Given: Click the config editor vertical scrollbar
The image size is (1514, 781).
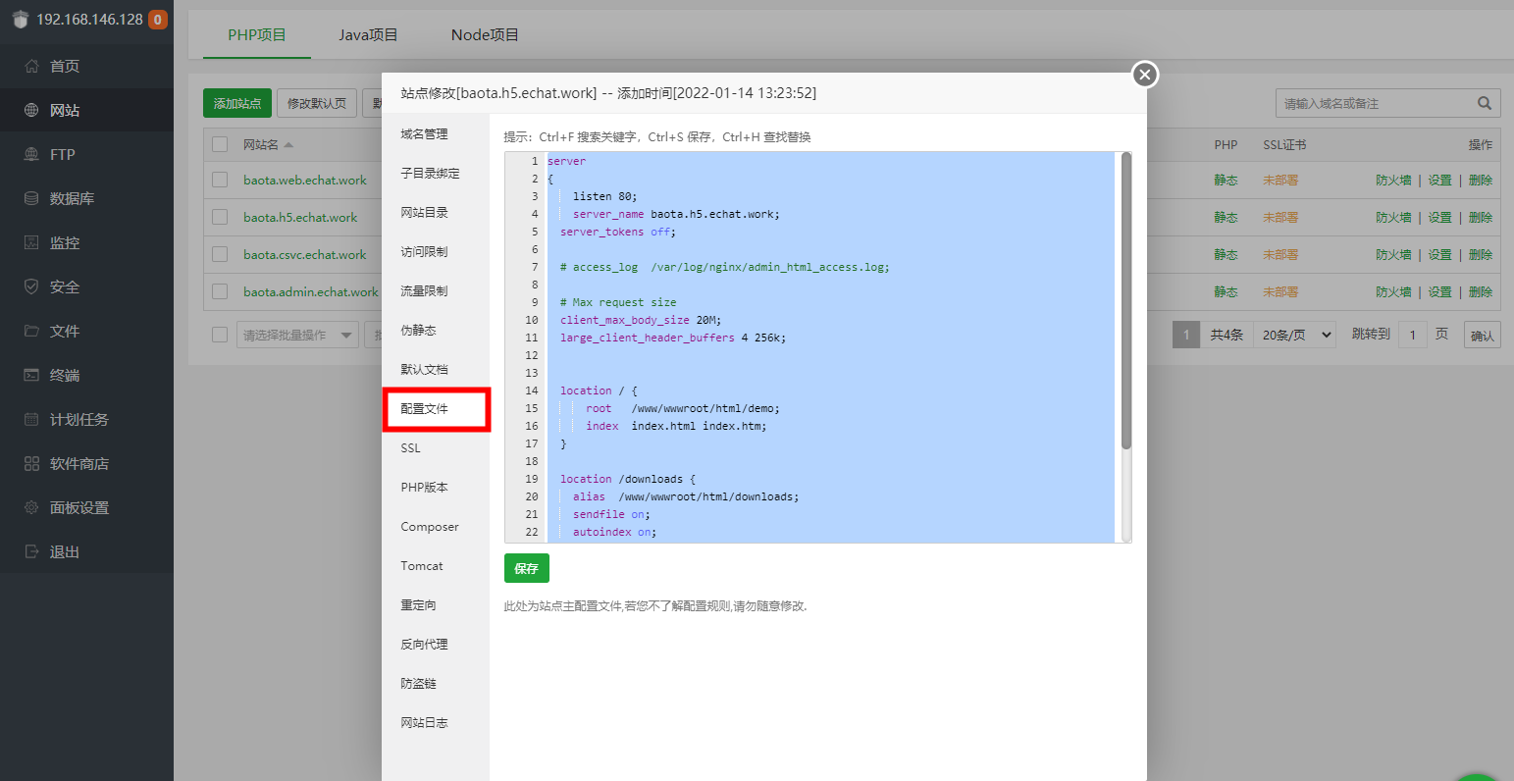Looking at the screenshot, I should pos(1126,299).
